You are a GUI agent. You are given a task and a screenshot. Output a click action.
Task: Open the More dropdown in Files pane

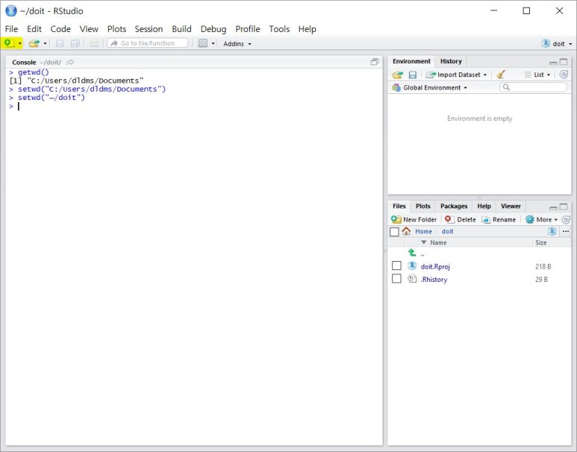[541, 219]
